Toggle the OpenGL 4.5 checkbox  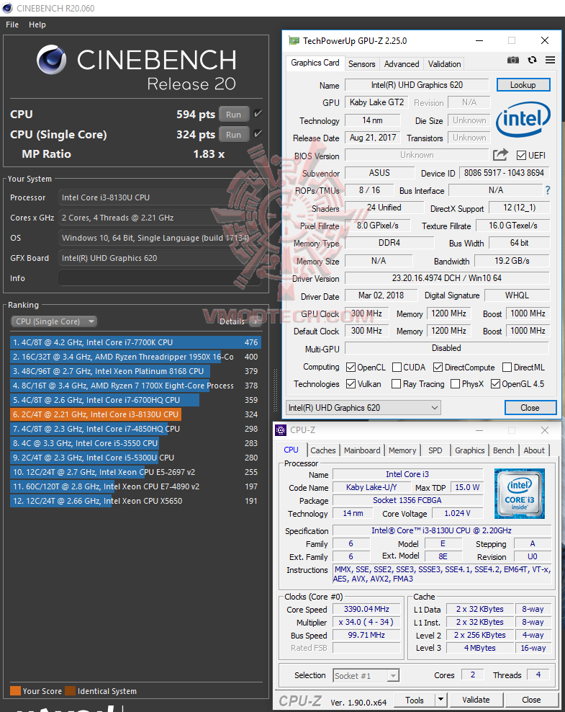[x=495, y=383]
